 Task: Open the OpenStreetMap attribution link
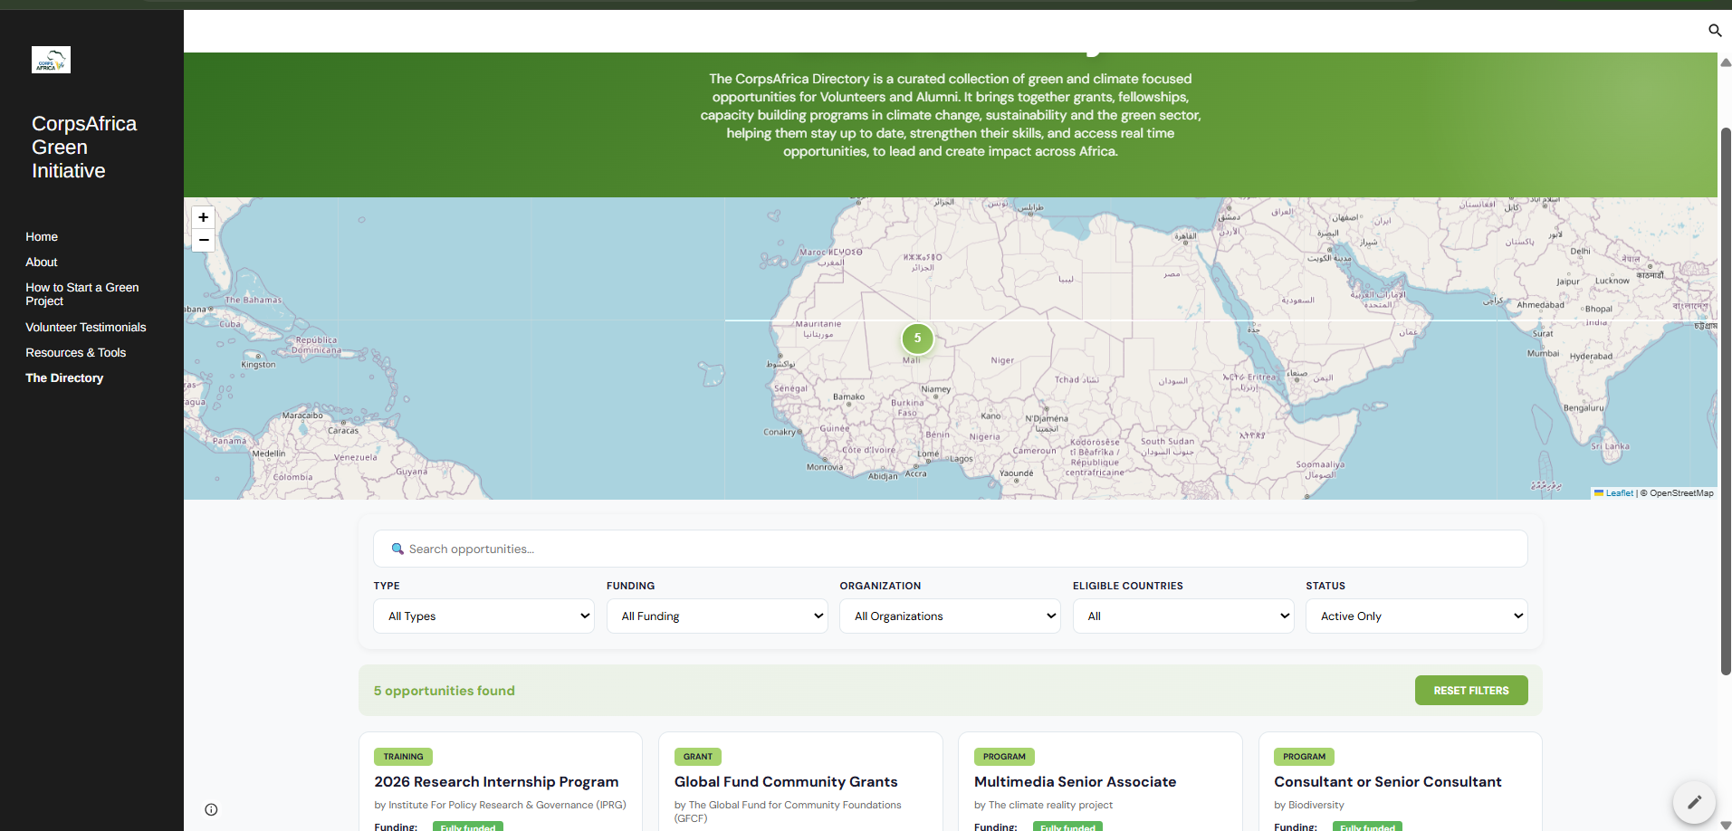1681,493
